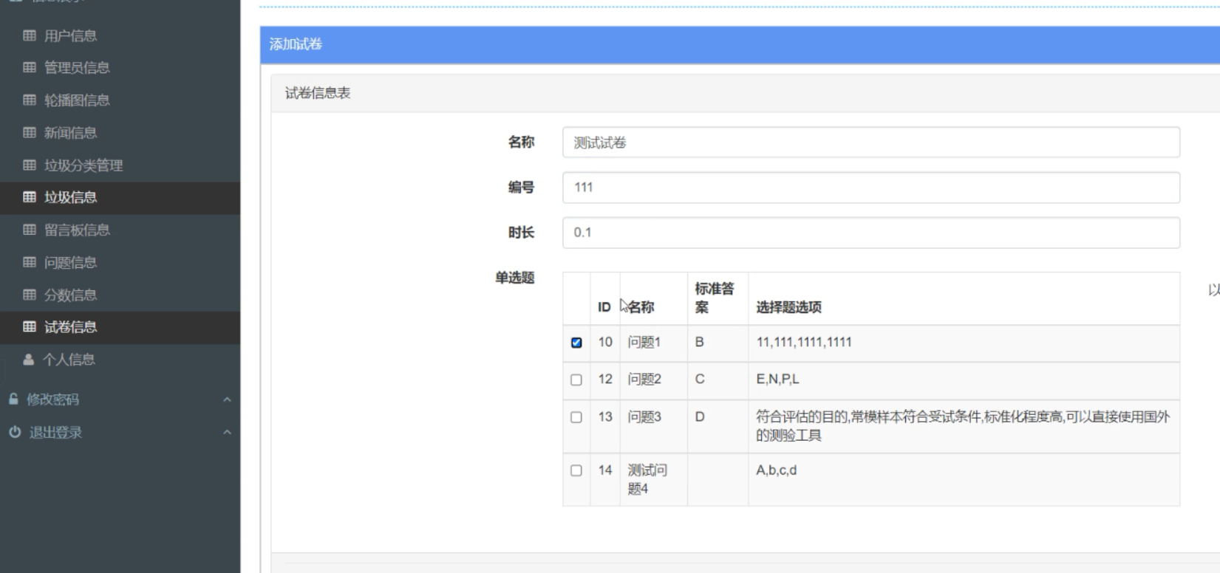Viewport: 1220px width, 573px height.
Task: Click the table icon beside 轮播图信息
Action: [30, 100]
